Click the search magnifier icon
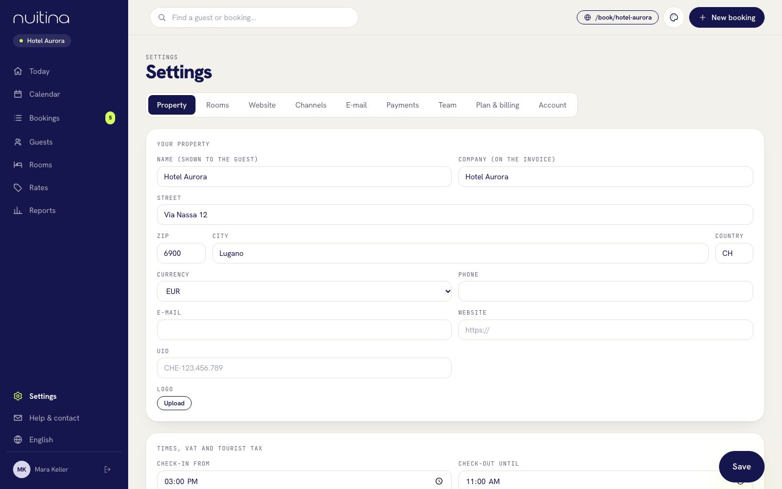782x489 pixels. (162, 17)
